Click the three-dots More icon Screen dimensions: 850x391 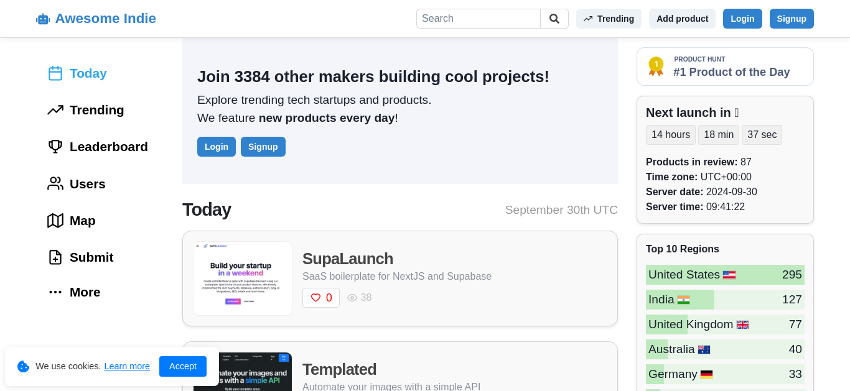pyautogui.click(x=55, y=292)
